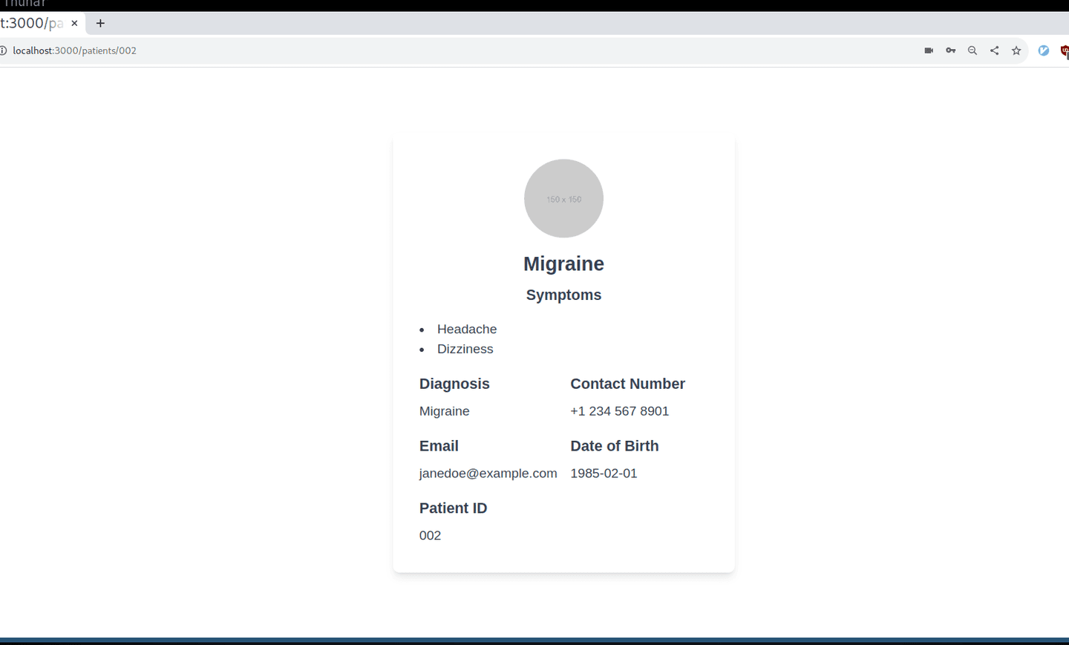Click the camera icon in address bar
1069x645 pixels.
[929, 50]
